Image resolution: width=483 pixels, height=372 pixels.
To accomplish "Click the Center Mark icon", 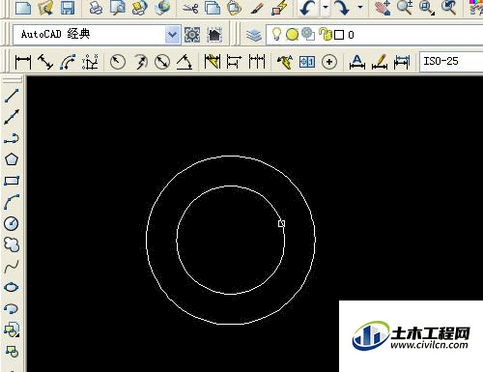I will 329,62.
